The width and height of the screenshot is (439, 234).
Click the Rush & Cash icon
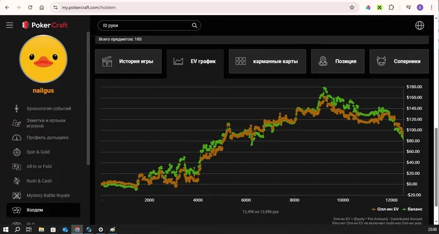pyautogui.click(x=16, y=181)
